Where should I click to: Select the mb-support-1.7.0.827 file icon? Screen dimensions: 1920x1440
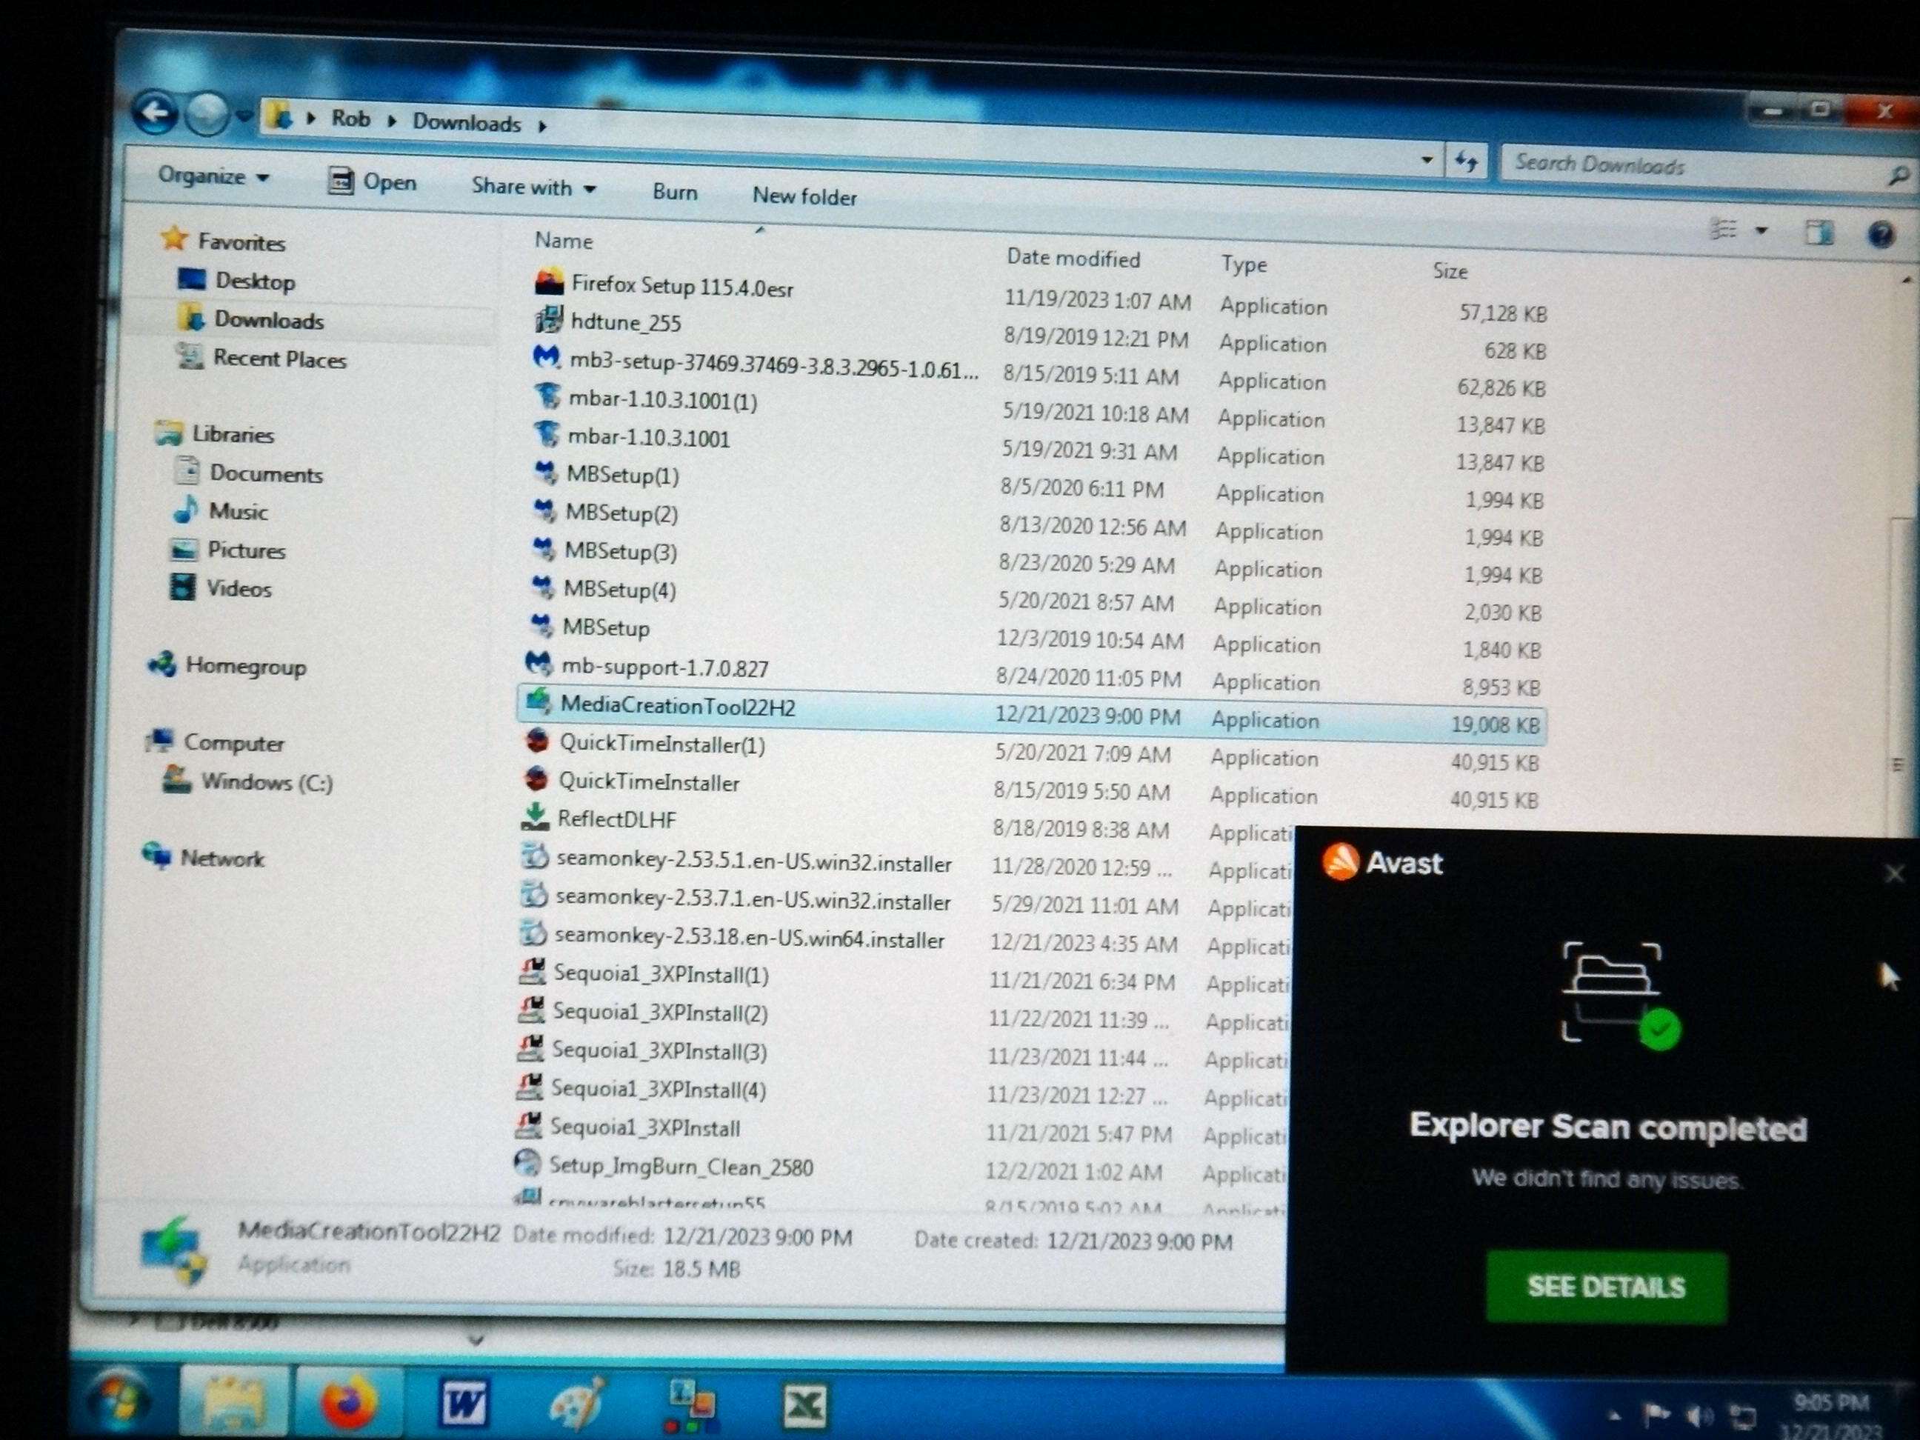tap(539, 664)
